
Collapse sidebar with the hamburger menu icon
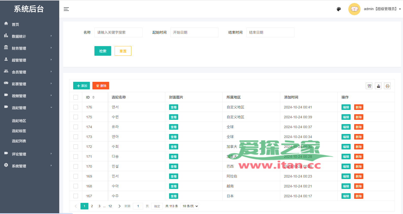tap(66, 9)
